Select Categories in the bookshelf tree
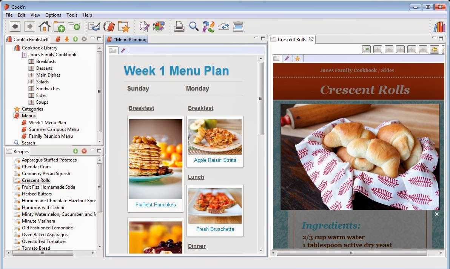The height and width of the screenshot is (269, 450). click(32, 109)
